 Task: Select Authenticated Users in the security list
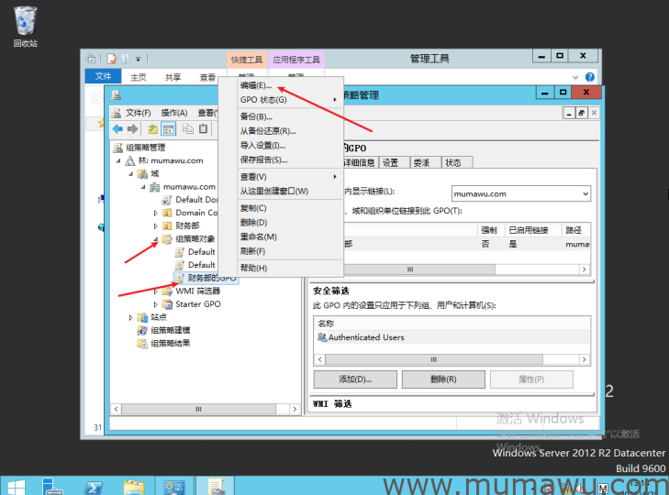click(x=366, y=337)
